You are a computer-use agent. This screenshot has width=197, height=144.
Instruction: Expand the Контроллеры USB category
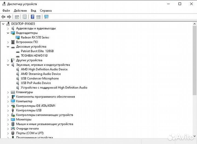[8, 110]
